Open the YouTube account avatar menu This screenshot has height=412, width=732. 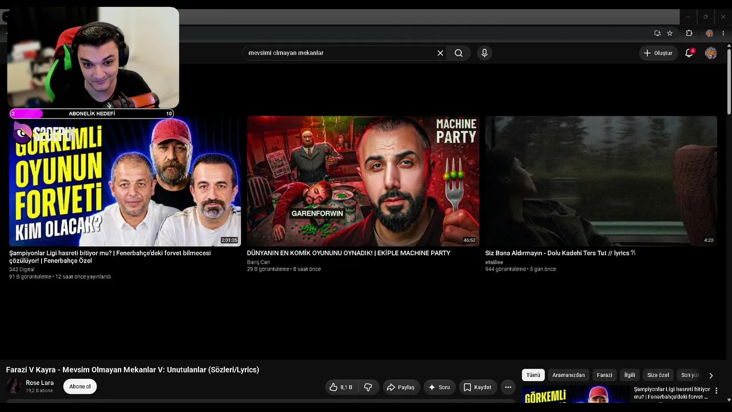tap(711, 53)
